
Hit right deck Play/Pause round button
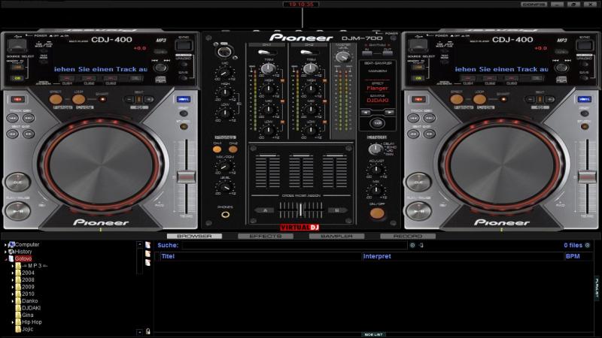pos(418,211)
